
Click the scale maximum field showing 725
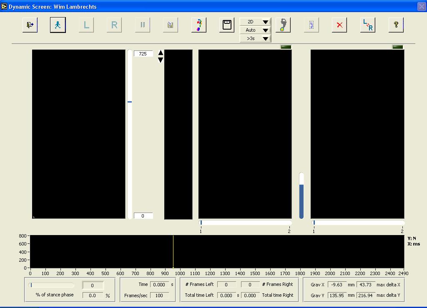click(143, 54)
